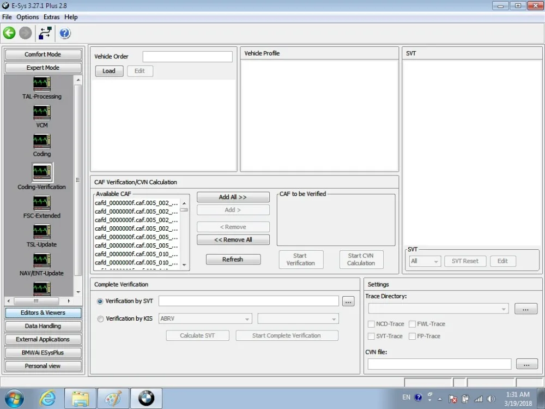Click the Action Center flag tray icon
This screenshot has width=545, height=409.
[x=452, y=399]
